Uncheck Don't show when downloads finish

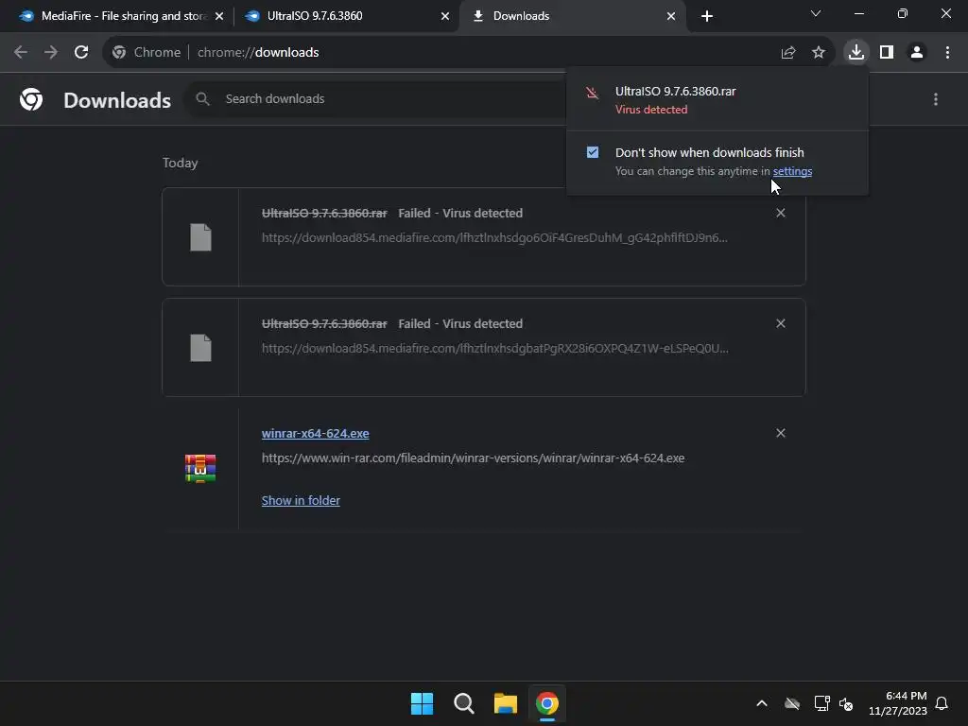coord(592,152)
